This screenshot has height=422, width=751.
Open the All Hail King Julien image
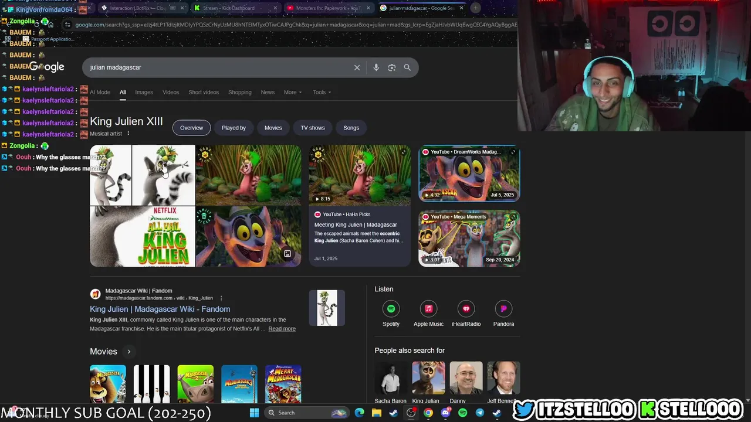(143, 236)
